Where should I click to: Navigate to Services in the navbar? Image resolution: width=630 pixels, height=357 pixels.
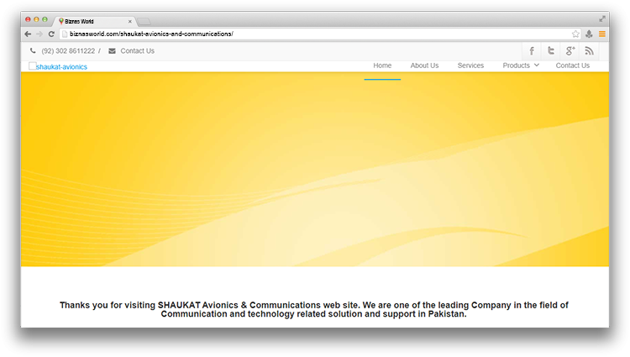pos(470,66)
